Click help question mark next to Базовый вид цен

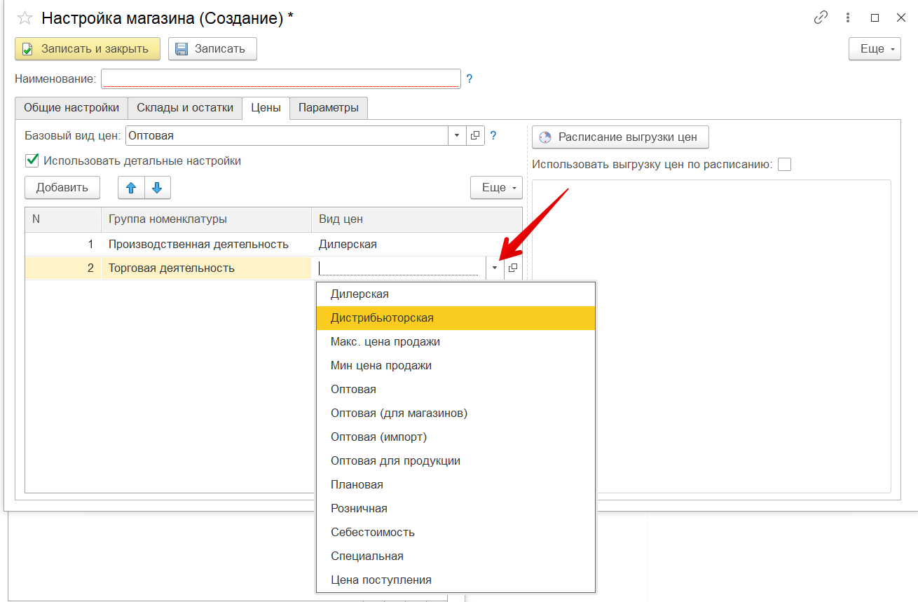pos(493,136)
